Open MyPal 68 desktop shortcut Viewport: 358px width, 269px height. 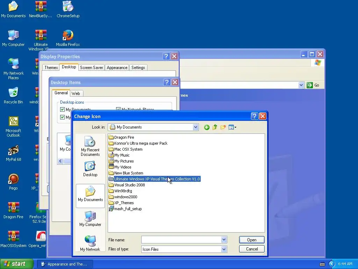click(13, 153)
